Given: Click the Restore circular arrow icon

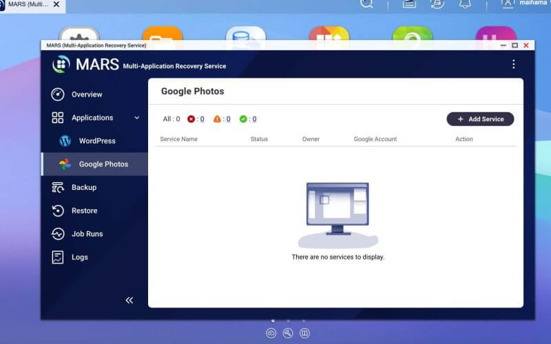Looking at the screenshot, I should click(58, 211).
